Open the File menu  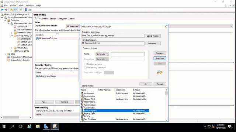(6, 5)
